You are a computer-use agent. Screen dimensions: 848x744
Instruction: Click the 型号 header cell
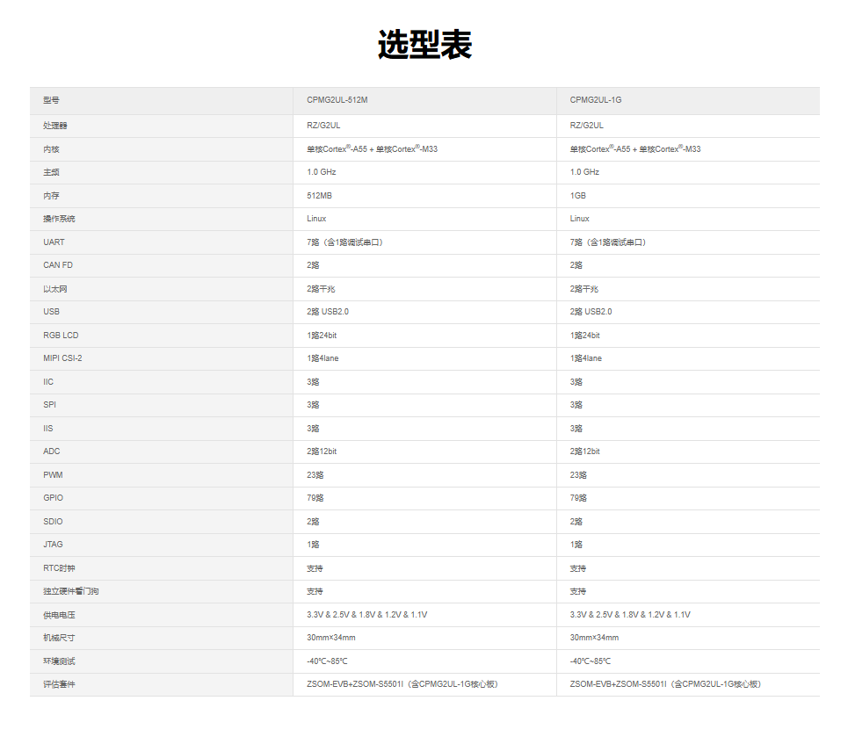(51, 100)
